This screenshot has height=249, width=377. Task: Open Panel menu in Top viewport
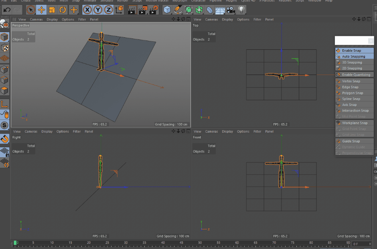point(269,20)
